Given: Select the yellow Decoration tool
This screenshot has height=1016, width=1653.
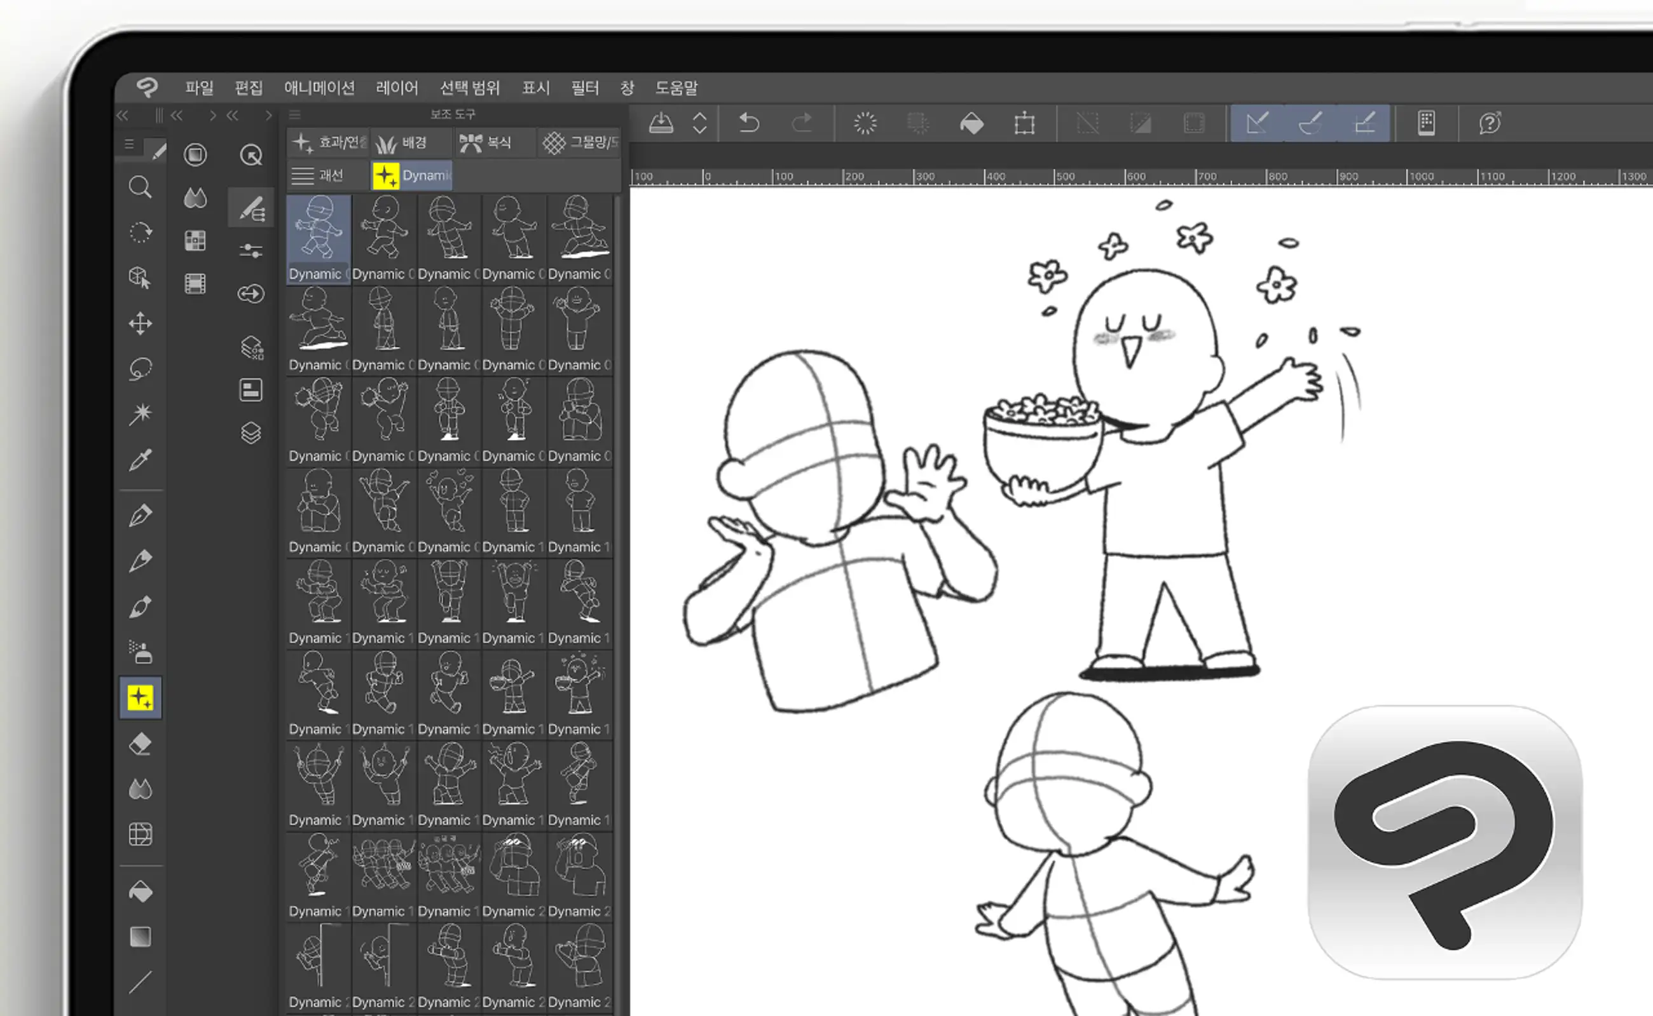Looking at the screenshot, I should [x=140, y=698].
